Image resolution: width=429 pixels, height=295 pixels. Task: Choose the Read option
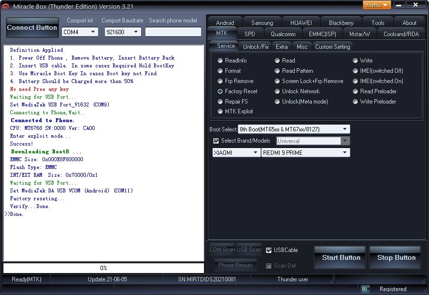click(285, 61)
